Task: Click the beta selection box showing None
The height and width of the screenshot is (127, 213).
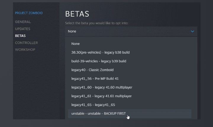Action: pos(130,31)
